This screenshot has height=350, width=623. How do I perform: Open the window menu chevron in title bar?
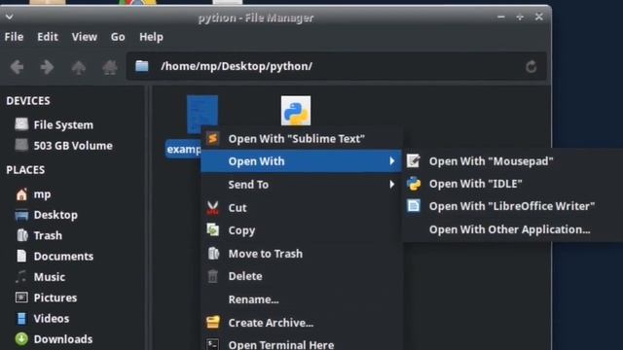pos(10,17)
